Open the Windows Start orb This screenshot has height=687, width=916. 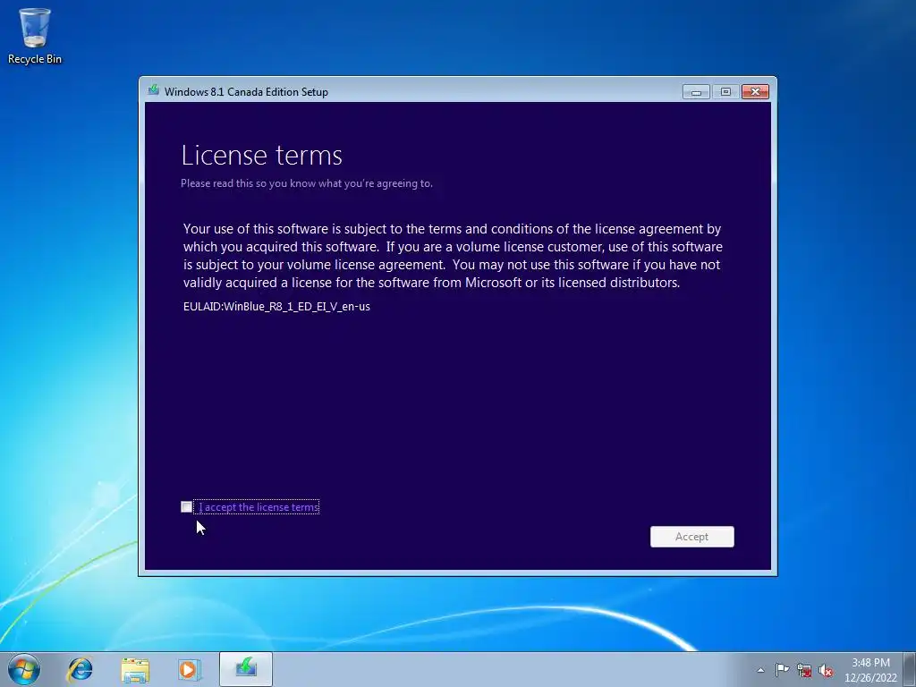click(x=24, y=669)
